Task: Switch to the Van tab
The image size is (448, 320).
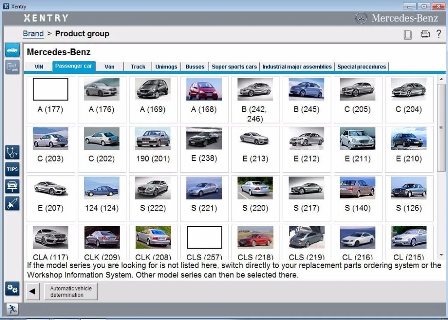Action: (109, 67)
